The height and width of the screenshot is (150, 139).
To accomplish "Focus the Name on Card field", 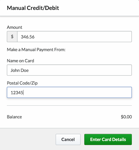I will coord(69,70).
